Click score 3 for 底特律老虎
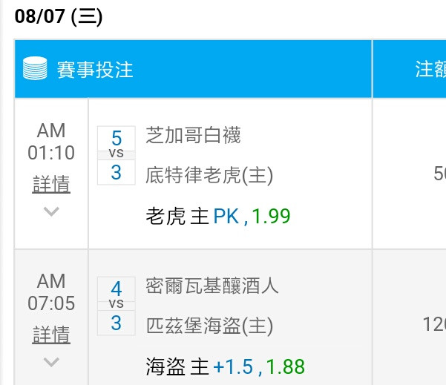446x385 pixels. pyautogui.click(x=117, y=172)
